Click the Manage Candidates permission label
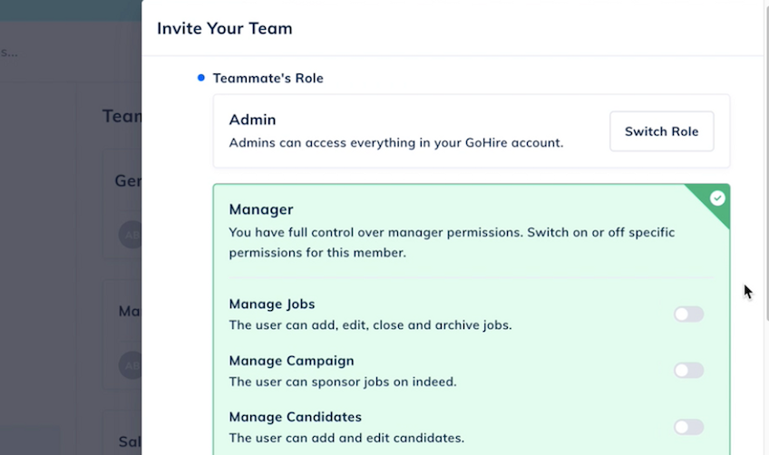This screenshot has width=769, height=455. coord(296,417)
